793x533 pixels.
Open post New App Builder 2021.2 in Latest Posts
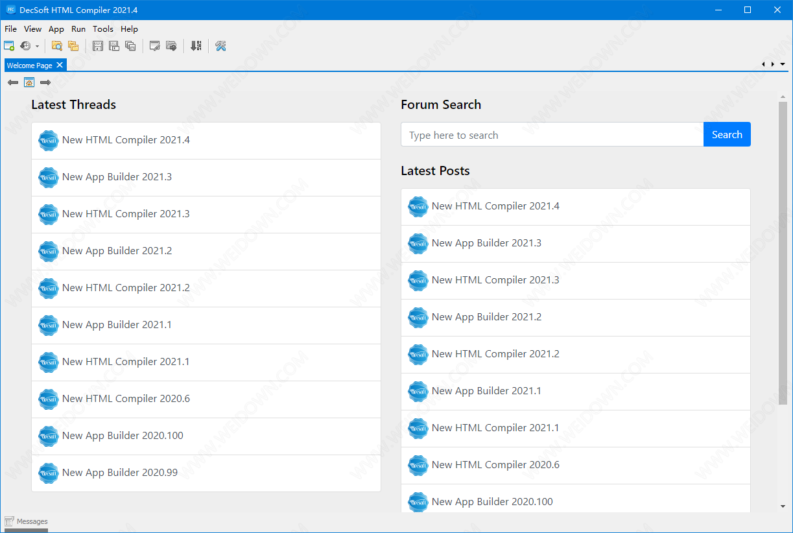[x=576, y=318]
